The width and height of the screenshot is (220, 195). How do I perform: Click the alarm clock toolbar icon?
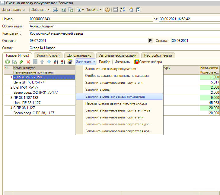tap(131, 10)
